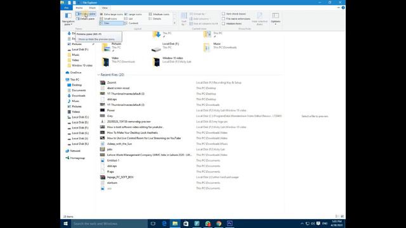Select How To Make Your Desktop Look Aesthetic
This screenshot has height=228, width=406.
133,132
